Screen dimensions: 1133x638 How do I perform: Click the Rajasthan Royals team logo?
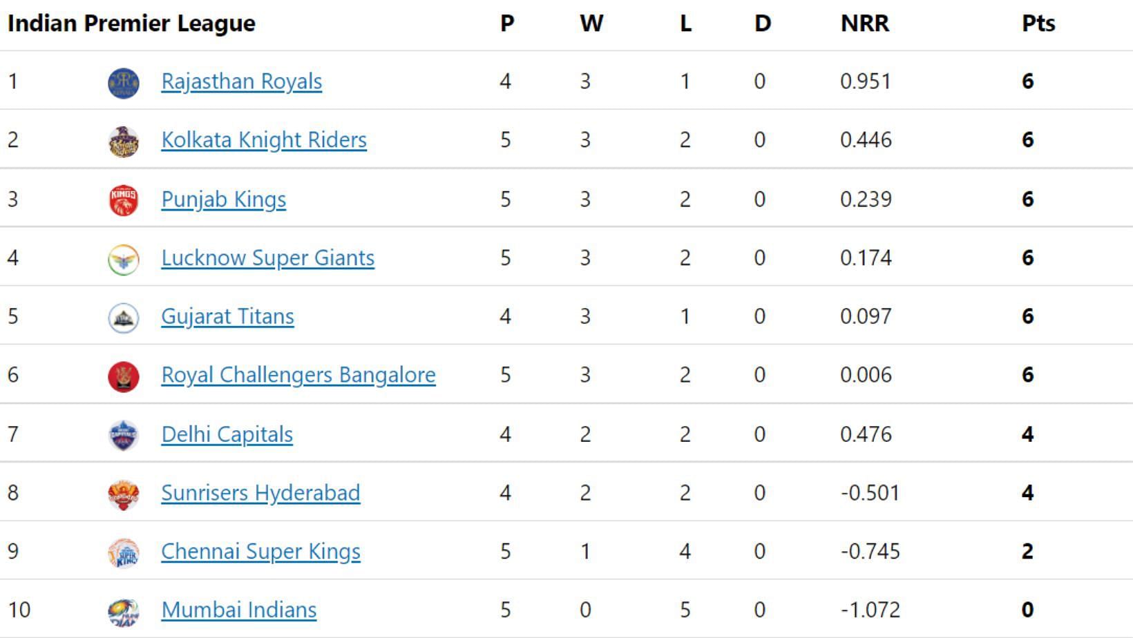coord(124,83)
